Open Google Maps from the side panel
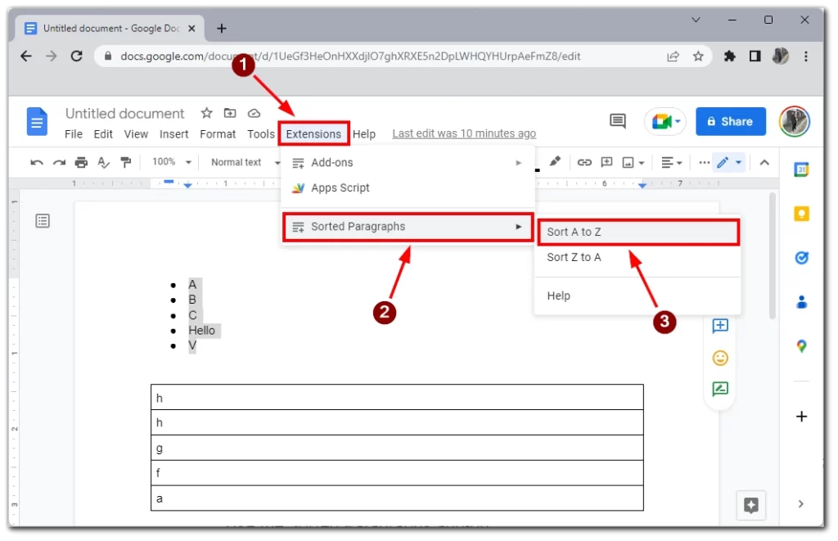 [801, 346]
